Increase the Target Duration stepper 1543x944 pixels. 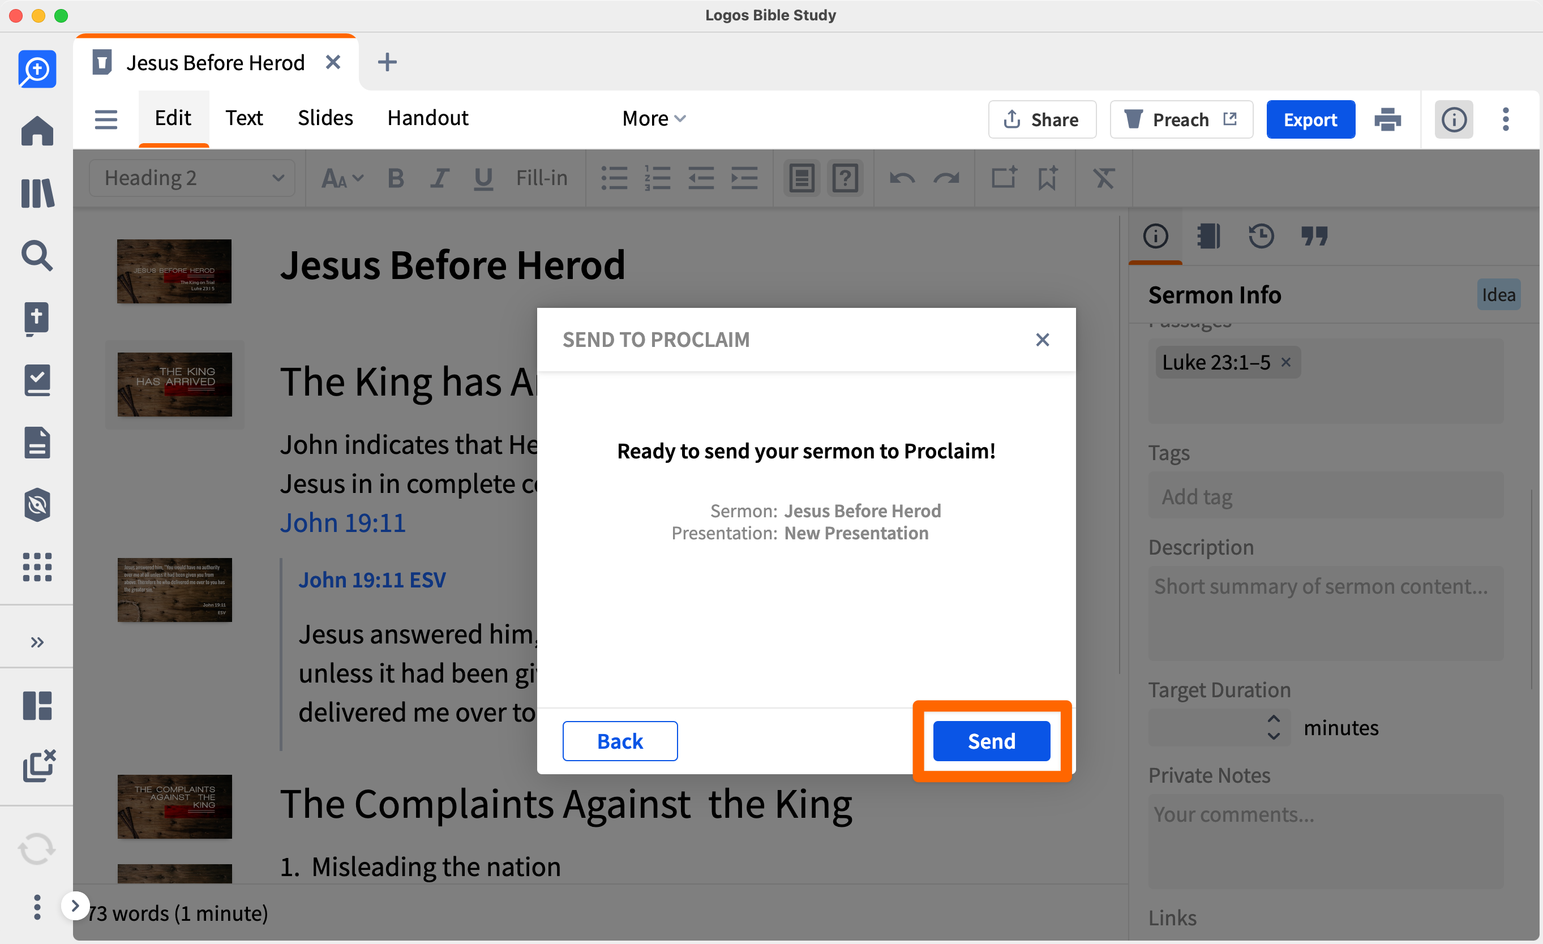1273,719
